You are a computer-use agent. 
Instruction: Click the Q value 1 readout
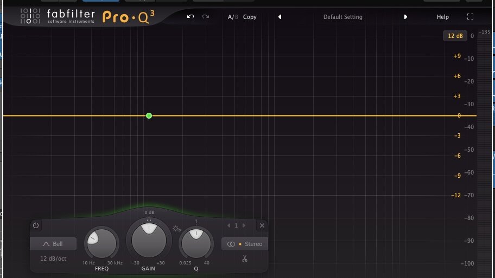[196, 221]
